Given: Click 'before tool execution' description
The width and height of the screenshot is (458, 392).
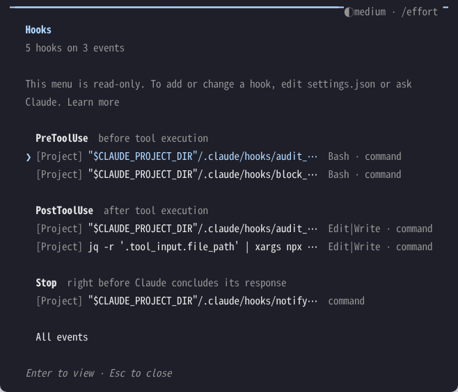Looking at the screenshot, I should pyautogui.click(x=153, y=138).
